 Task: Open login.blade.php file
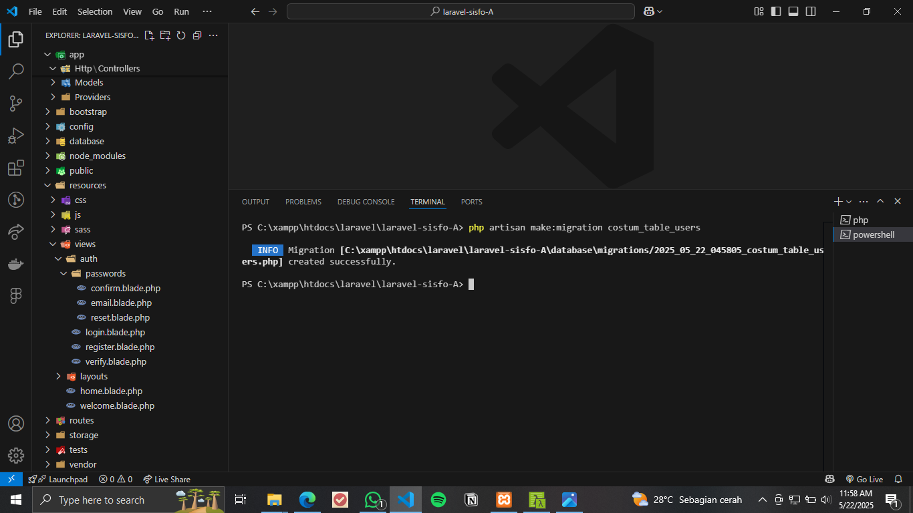point(115,332)
